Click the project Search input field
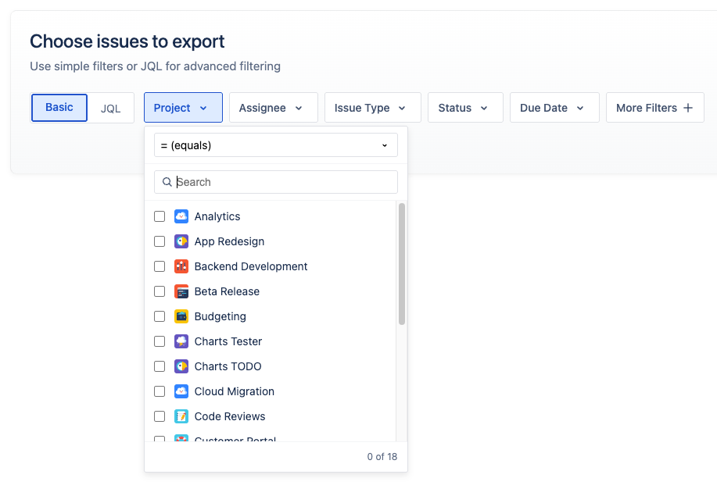The height and width of the screenshot is (496, 717). click(x=281, y=182)
